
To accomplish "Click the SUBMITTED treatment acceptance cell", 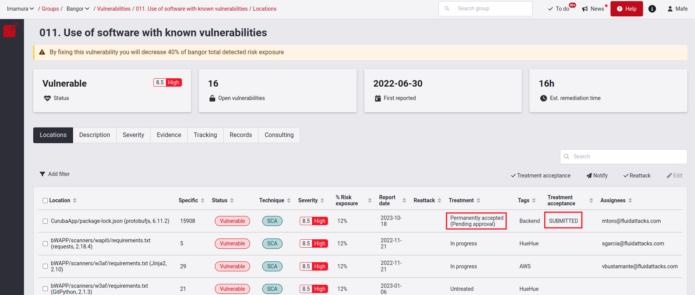I will [563, 221].
